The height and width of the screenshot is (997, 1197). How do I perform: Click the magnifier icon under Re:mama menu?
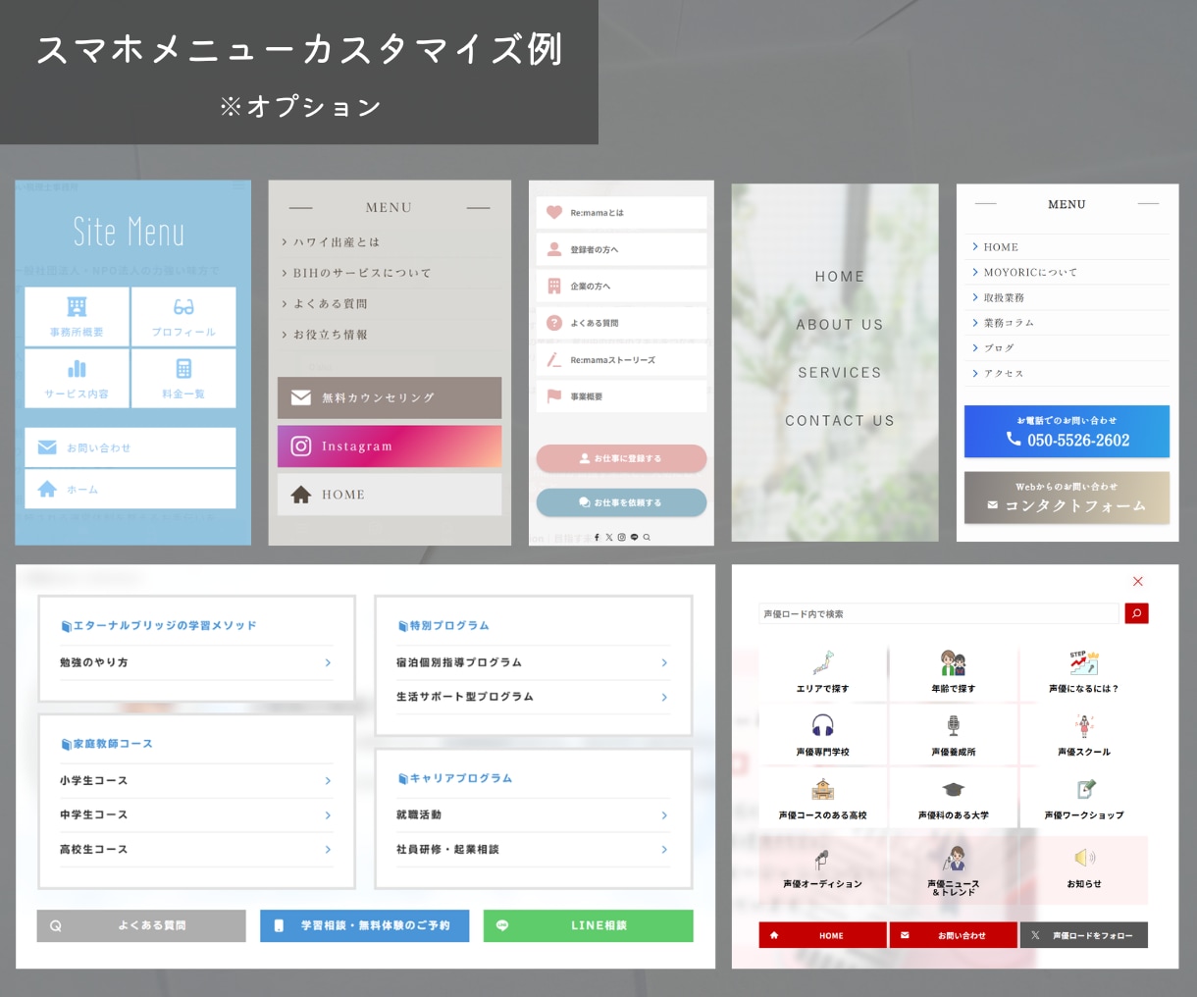[647, 538]
